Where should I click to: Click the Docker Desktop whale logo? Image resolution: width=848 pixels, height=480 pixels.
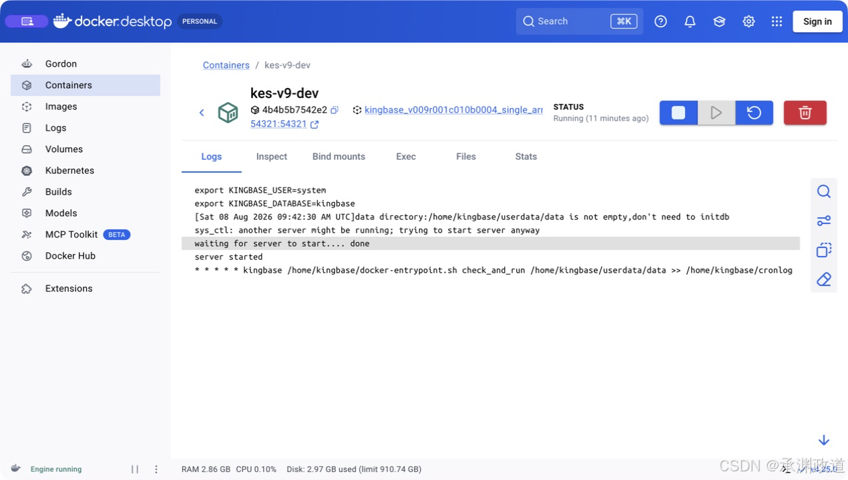(62, 21)
